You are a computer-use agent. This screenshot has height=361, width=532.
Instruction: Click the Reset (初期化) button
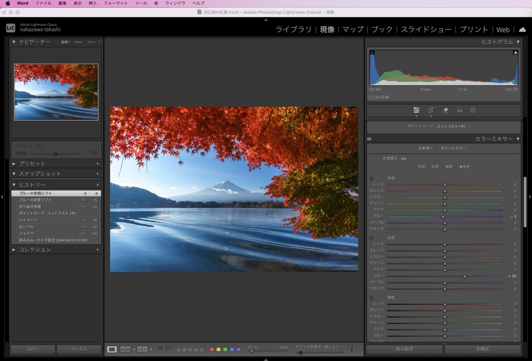[482, 349]
